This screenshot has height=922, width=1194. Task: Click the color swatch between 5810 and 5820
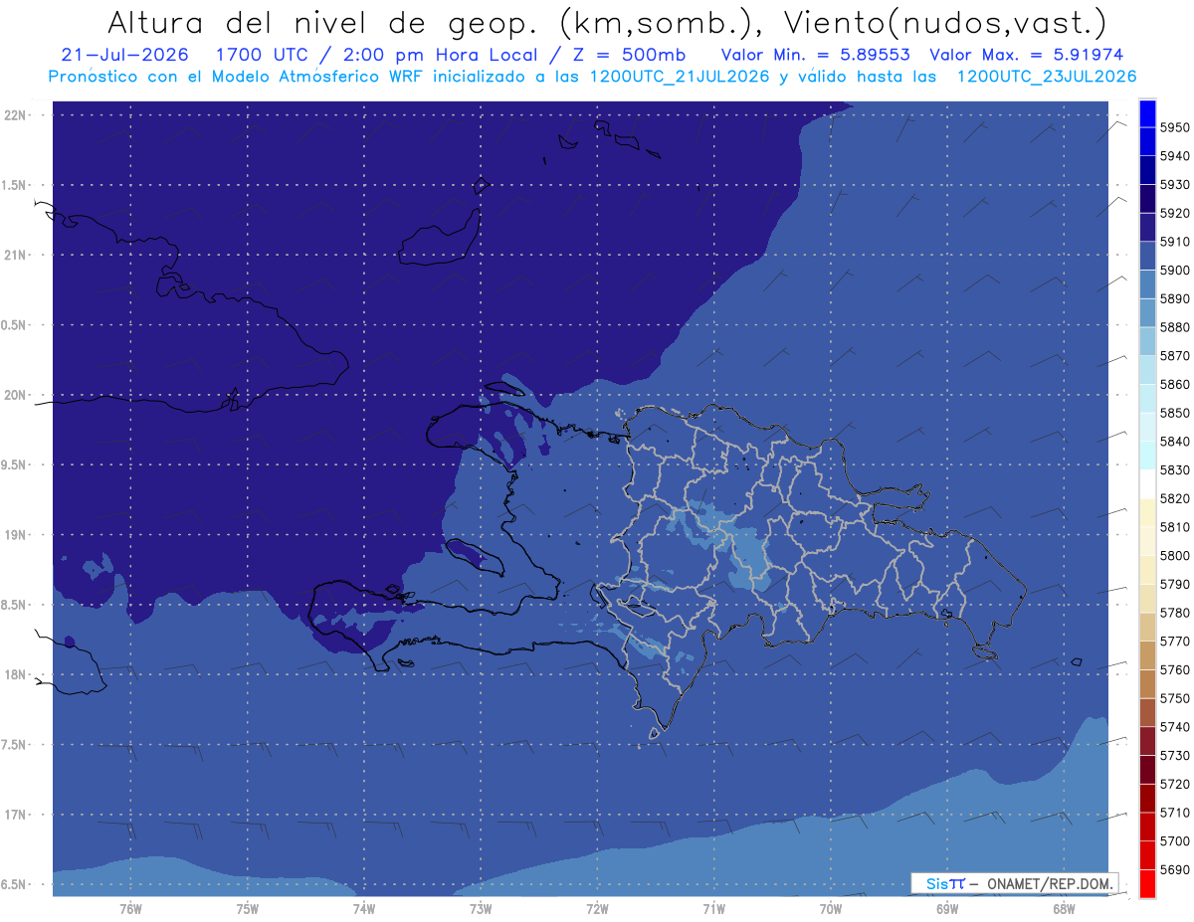click(x=1147, y=512)
